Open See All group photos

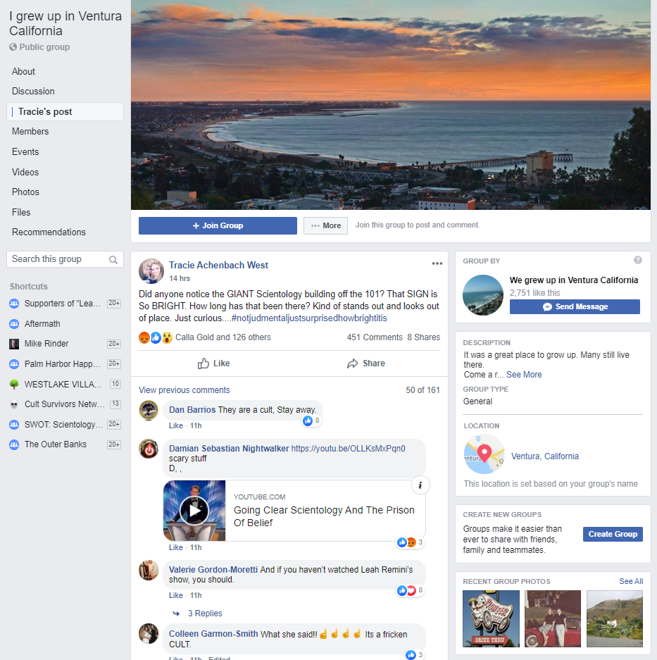click(631, 581)
